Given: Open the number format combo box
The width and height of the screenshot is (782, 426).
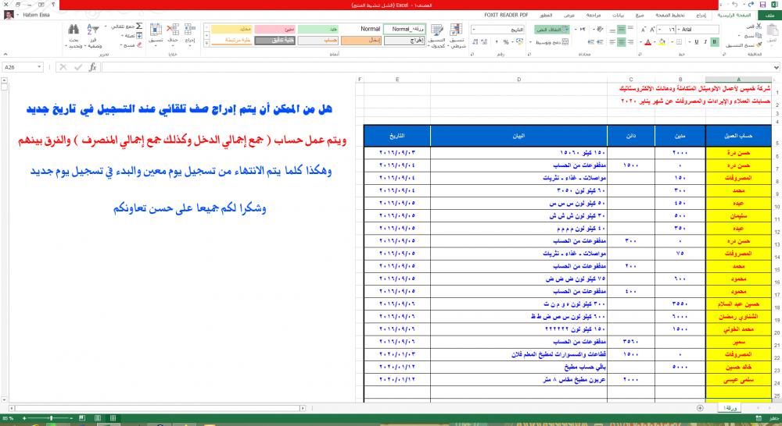Looking at the screenshot, I should click(497, 30).
